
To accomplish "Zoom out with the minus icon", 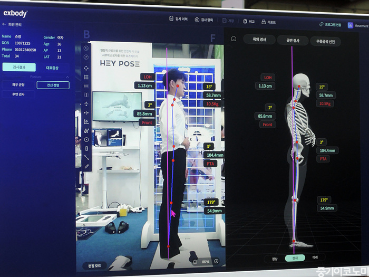I will (195, 262).
